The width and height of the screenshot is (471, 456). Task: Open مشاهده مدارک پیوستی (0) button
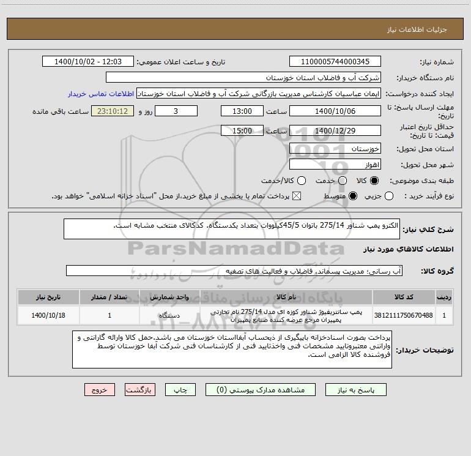pos(261,390)
